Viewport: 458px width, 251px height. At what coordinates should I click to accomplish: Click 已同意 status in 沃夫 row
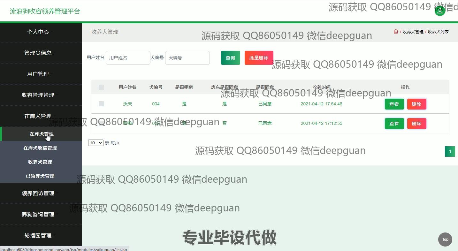click(x=265, y=104)
